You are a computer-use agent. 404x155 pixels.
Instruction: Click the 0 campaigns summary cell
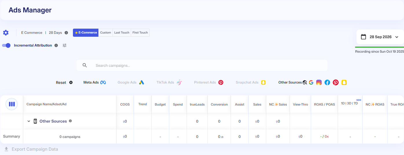tap(70, 137)
